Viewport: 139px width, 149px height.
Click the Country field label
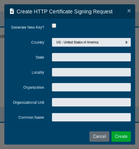click(x=38, y=42)
